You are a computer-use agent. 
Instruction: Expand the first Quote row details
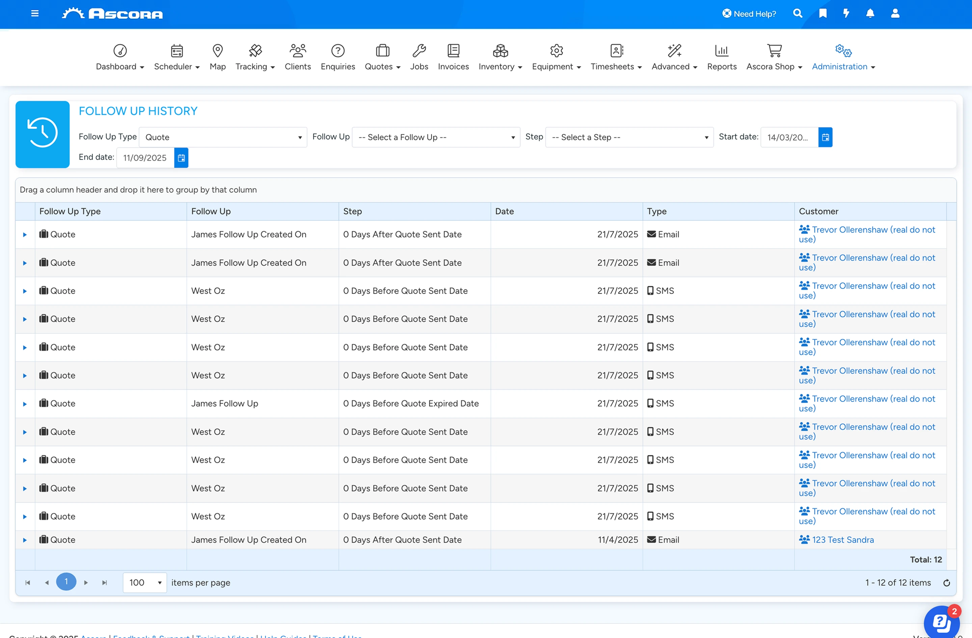click(25, 235)
